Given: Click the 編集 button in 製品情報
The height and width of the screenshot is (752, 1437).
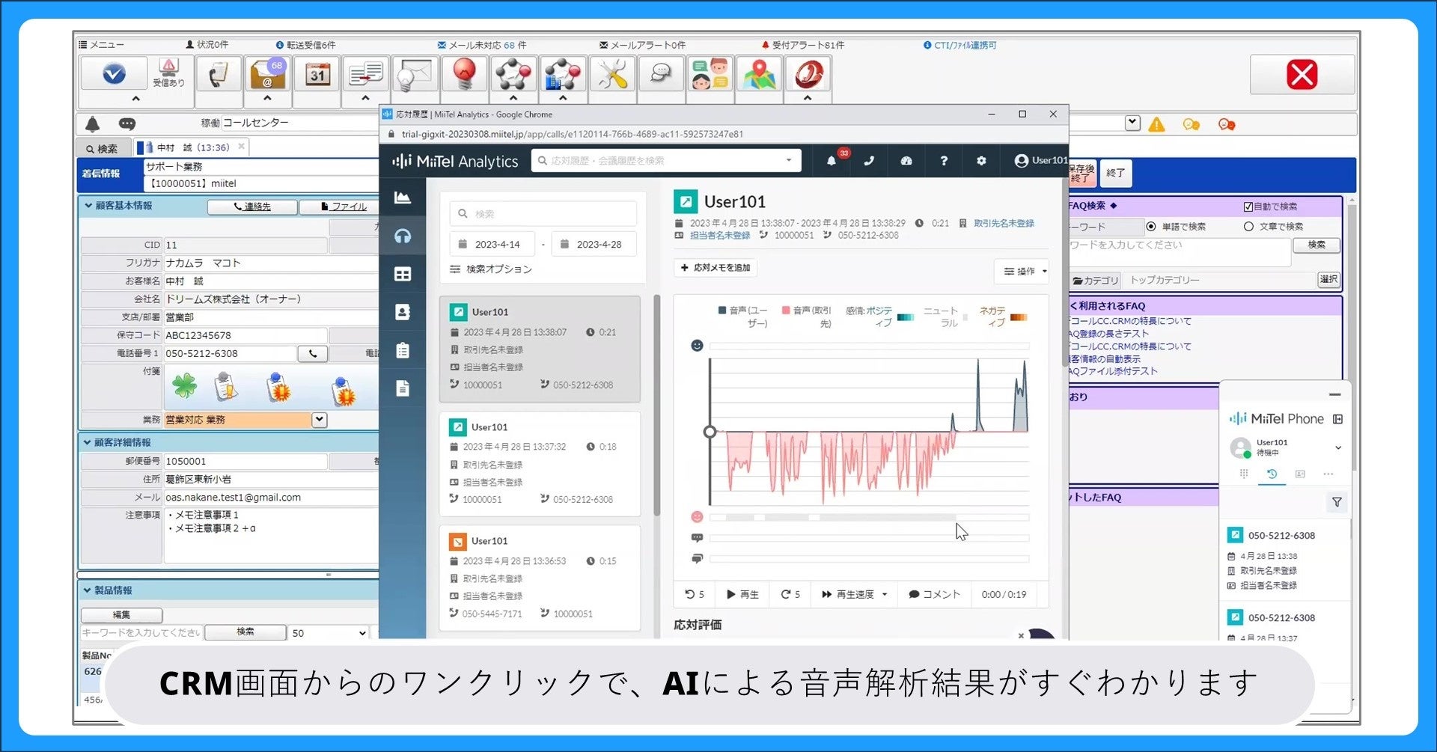Looking at the screenshot, I should tap(121, 615).
